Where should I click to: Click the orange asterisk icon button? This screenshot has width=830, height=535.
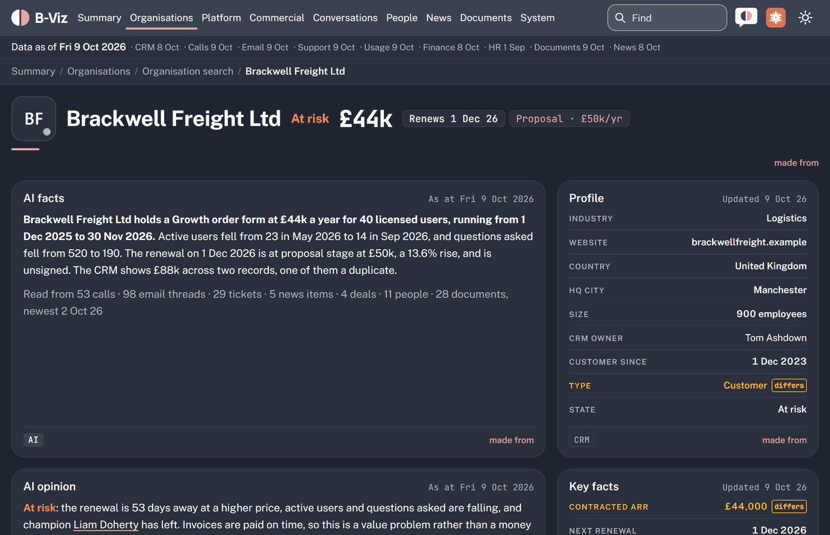pyautogui.click(x=776, y=18)
